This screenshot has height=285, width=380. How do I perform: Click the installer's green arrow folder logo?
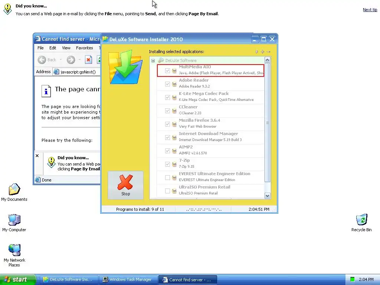[x=125, y=67]
